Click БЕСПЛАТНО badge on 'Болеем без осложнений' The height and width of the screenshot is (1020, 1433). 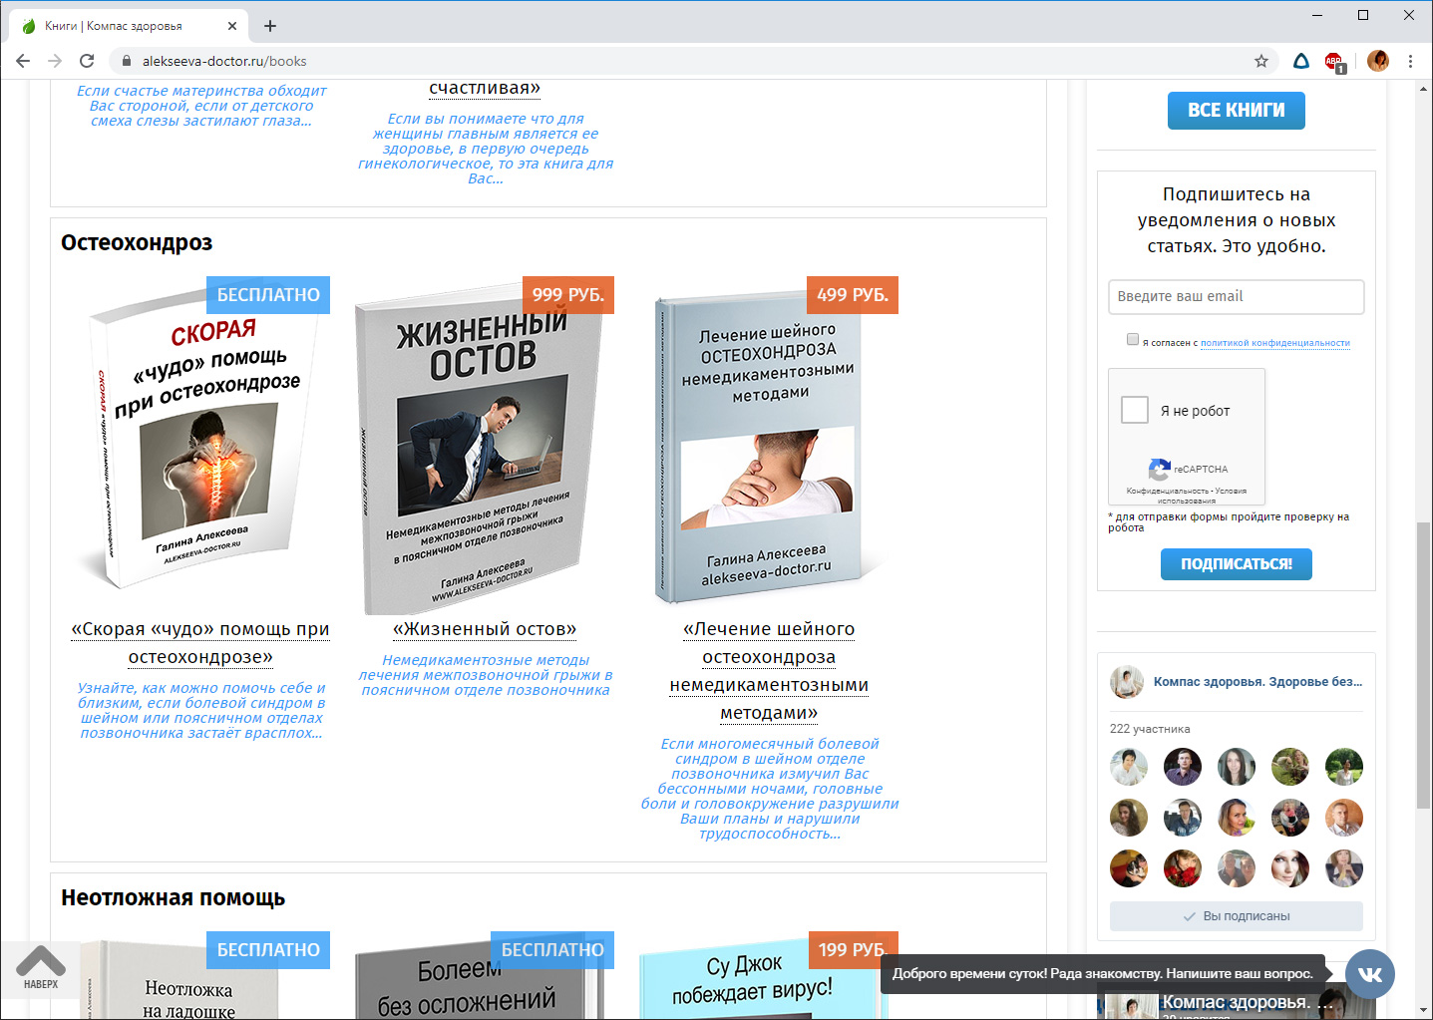(552, 950)
